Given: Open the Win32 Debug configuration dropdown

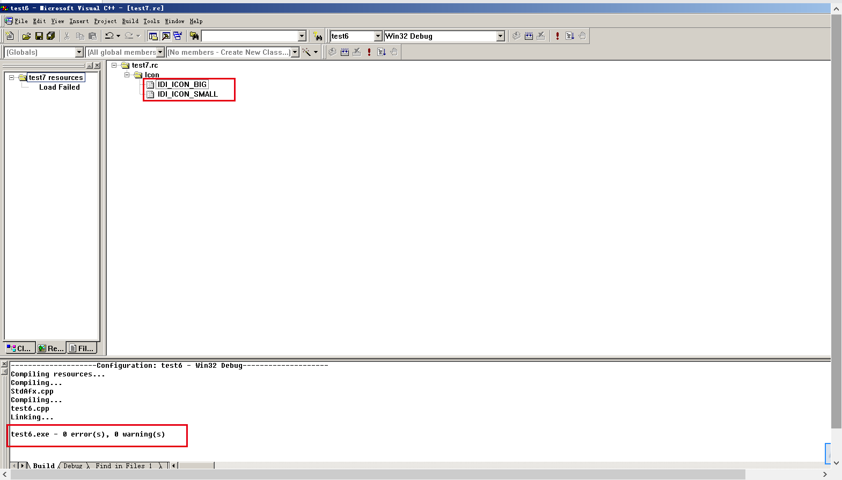Looking at the screenshot, I should coord(501,36).
